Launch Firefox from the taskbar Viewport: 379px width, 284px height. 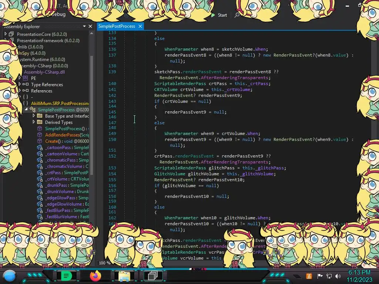pyautogui.click(x=95, y=276)
